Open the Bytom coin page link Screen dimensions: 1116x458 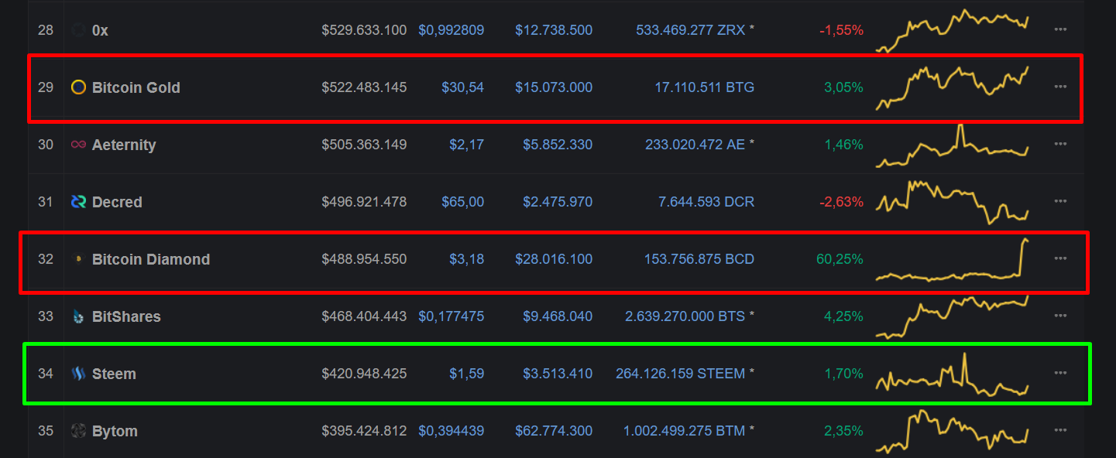click(x=115, y=431)
